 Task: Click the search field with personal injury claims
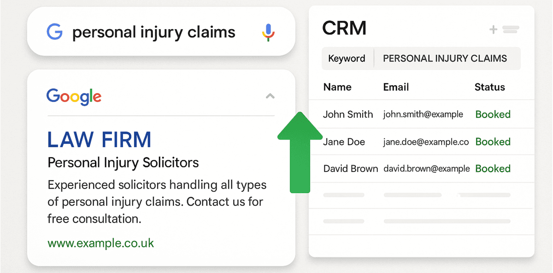tap(154, 32)
